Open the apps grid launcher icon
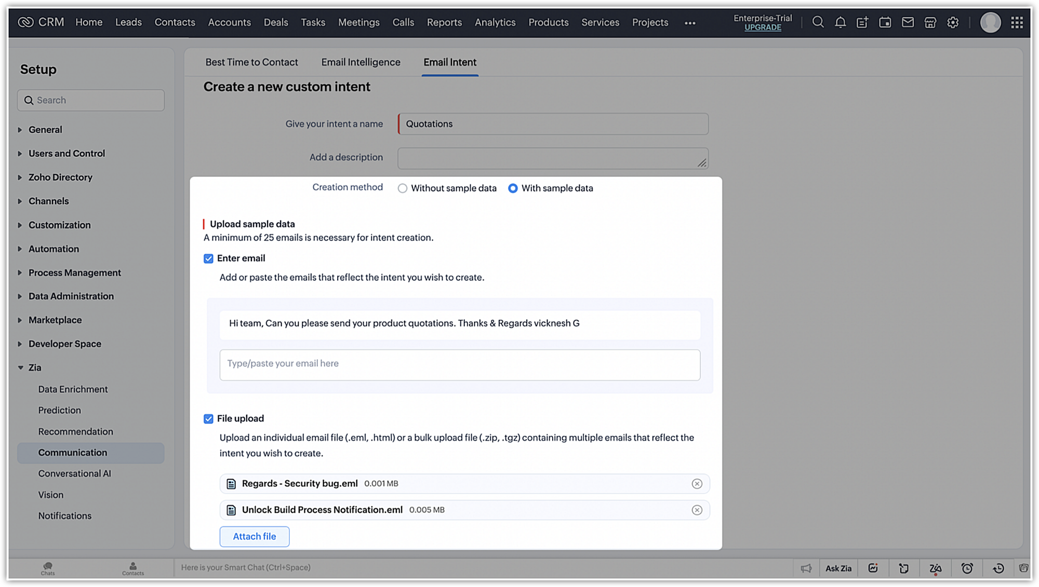Image resolution: width=1039 pixels, height=587 pixels. pyautogui.click(x=1017, y=22)
